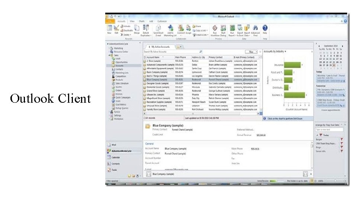Click the Run Report button
This screenshot has width=357, height=201.
232,31
